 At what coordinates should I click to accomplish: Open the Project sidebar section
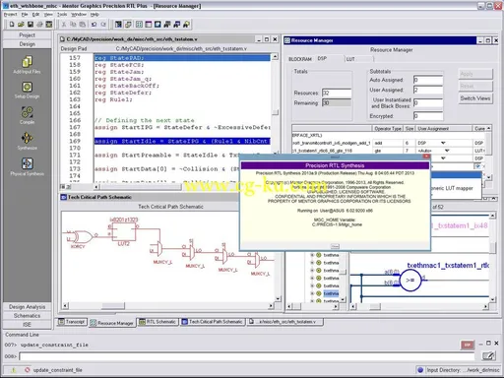tap(27, 34)
